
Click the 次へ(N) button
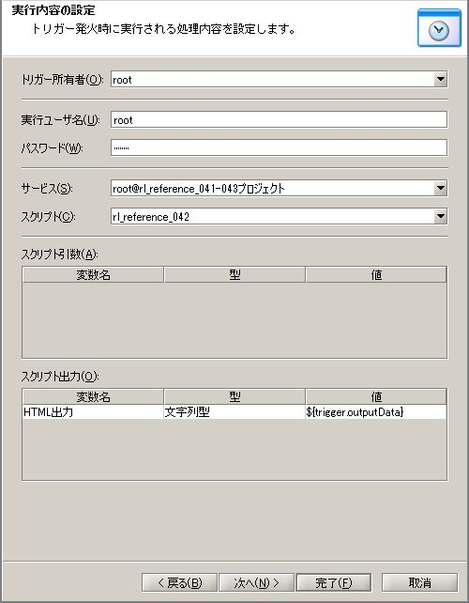click(256, 582)
